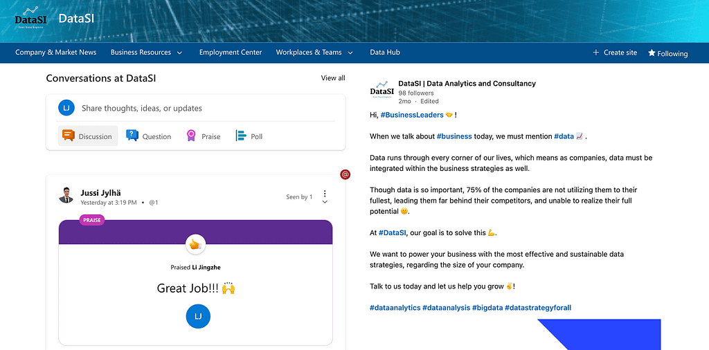The height and width of the screenshot is (350, 709).
Task: Select the Question post type
Action: click(149, 136)
